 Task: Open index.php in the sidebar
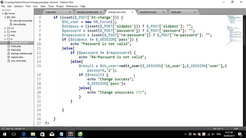click(16, 46)
